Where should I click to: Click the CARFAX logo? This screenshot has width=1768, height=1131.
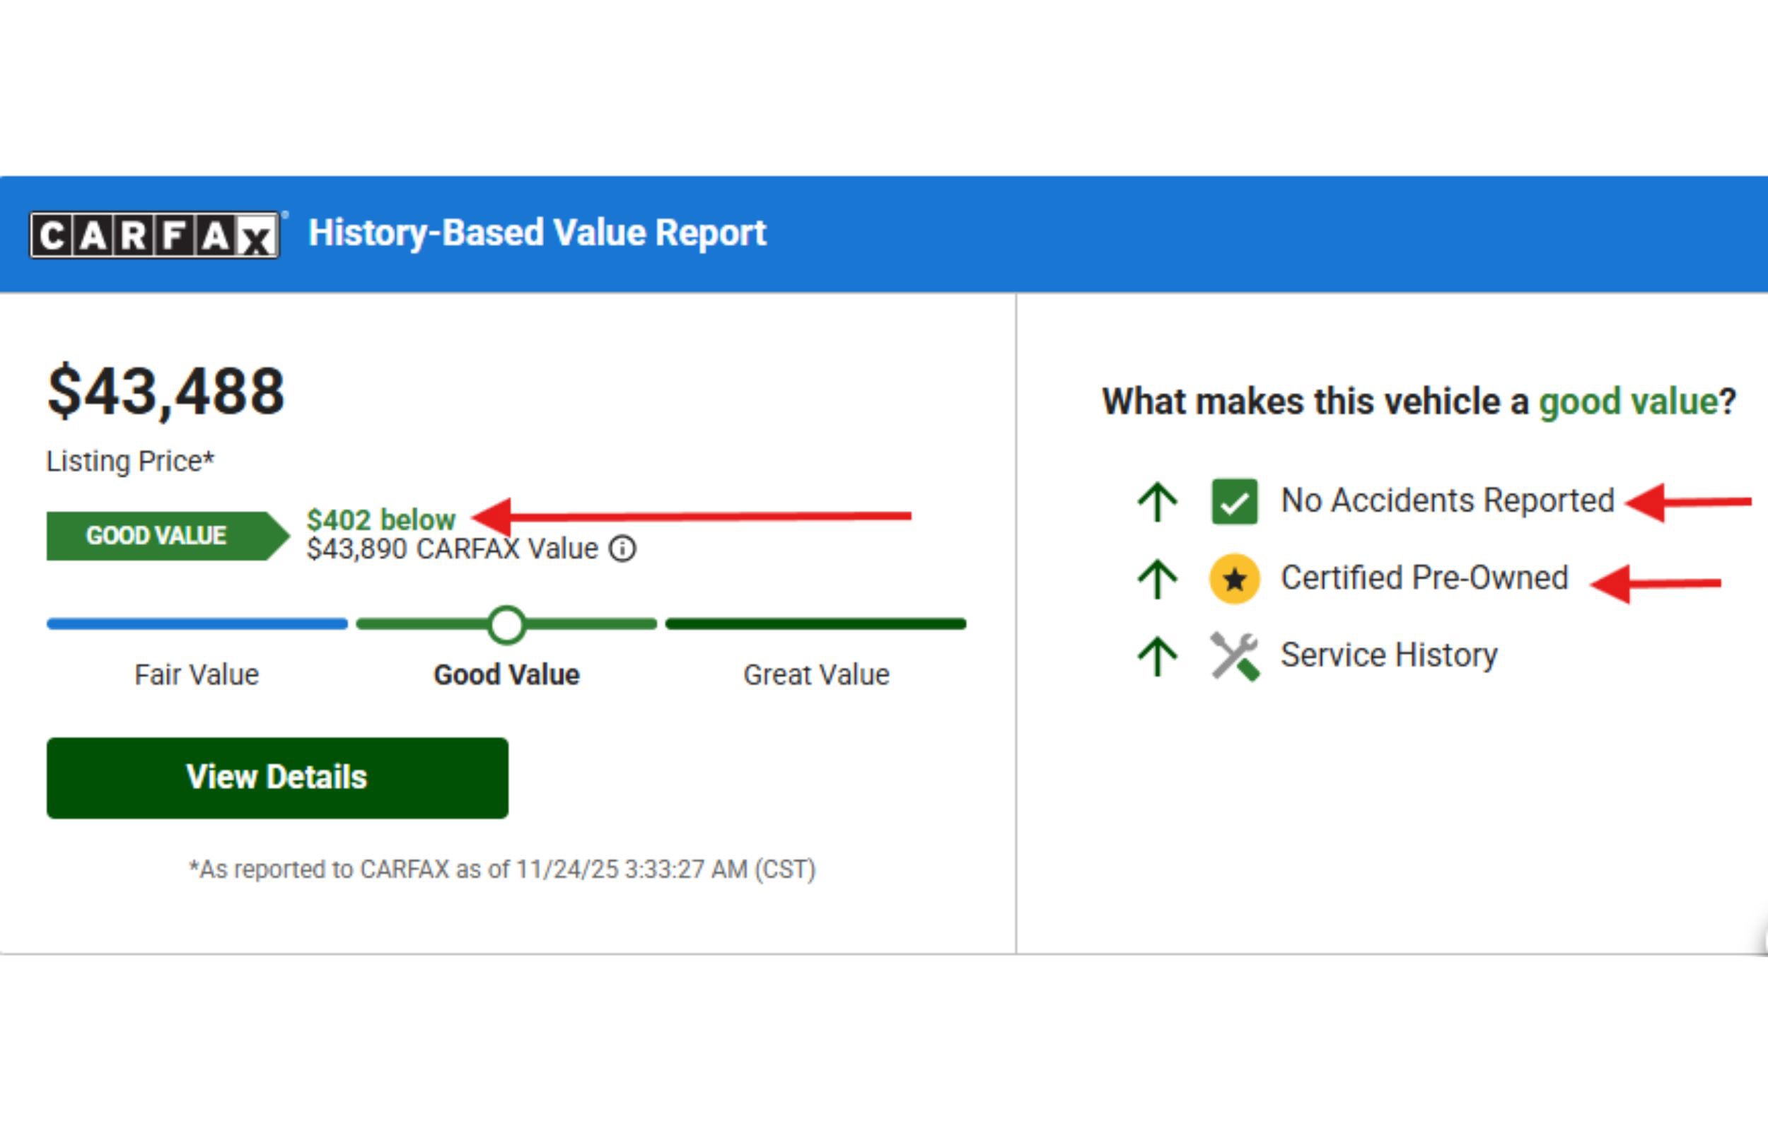(154, 235)
